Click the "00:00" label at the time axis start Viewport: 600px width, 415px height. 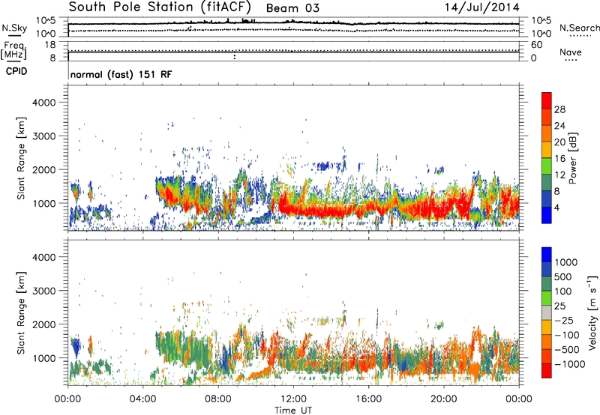tap(67, 399)
